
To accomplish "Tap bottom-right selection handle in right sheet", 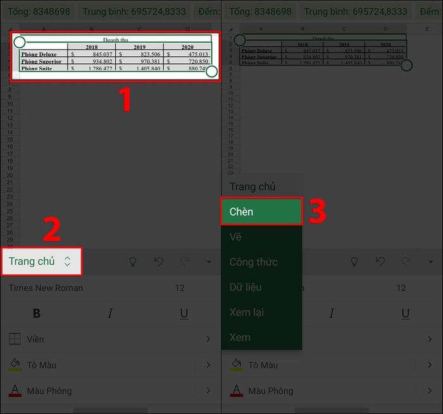I will (406, 66).
